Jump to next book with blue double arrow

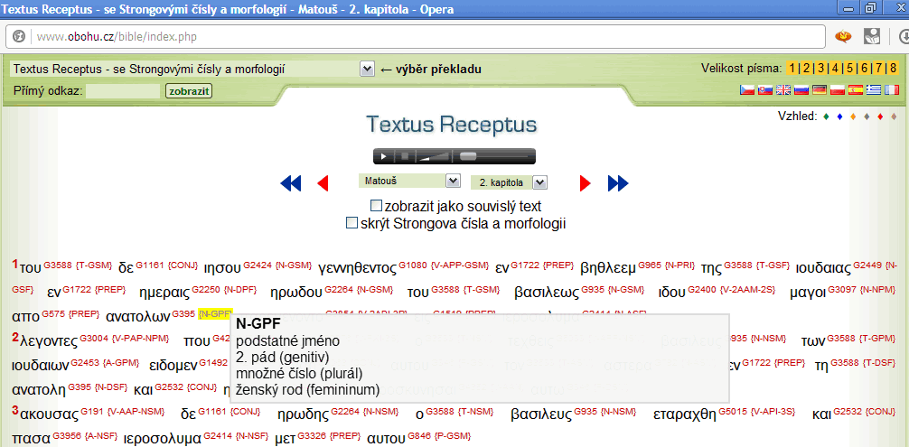[x=618, y=183]
